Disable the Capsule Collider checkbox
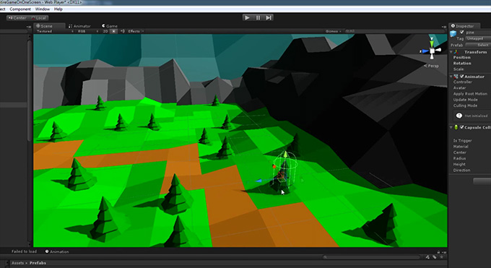 click(x=461, y=127)
